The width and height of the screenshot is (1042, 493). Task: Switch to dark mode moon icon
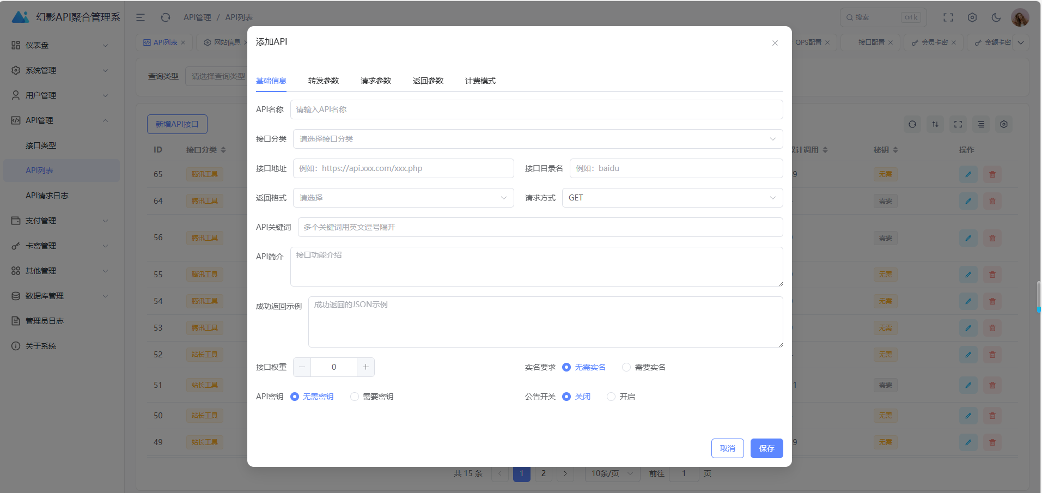pos(996,17)
